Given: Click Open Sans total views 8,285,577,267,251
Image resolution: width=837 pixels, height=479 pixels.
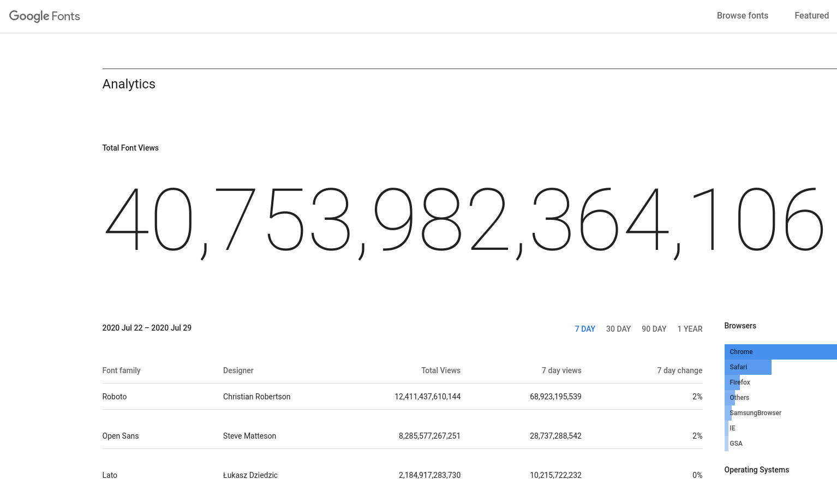Looking at the screenshot, I should click(x=429, y=436).
